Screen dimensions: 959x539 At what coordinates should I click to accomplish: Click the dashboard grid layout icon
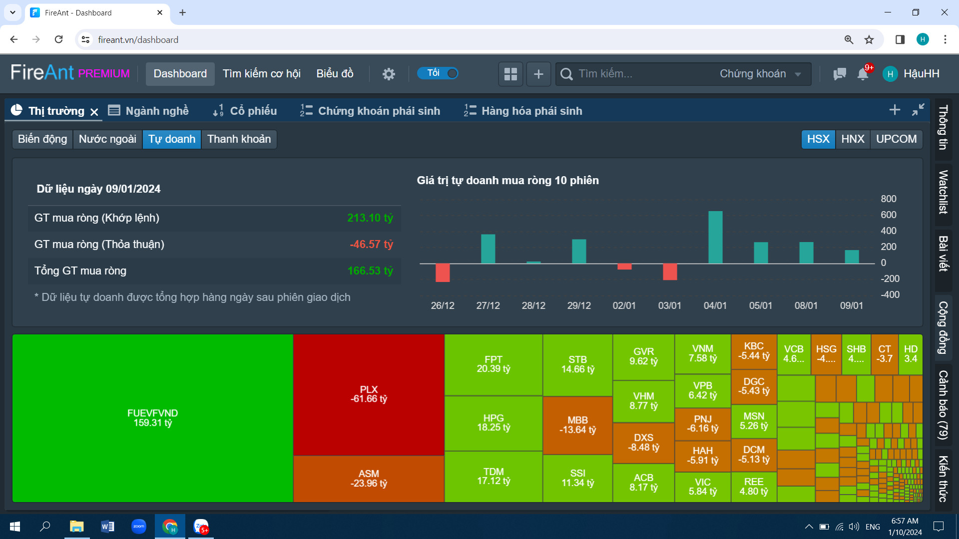[510, 74]
